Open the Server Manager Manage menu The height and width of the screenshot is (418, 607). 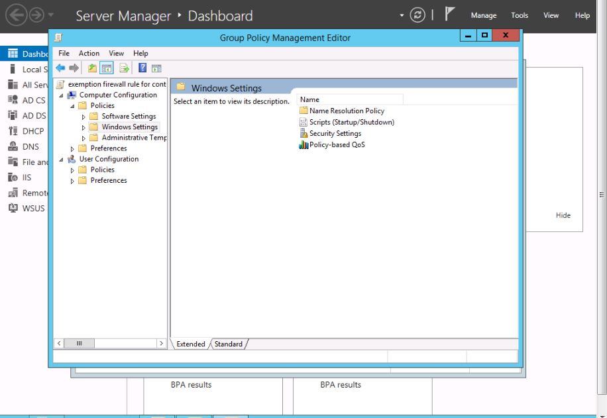point(484,15)
